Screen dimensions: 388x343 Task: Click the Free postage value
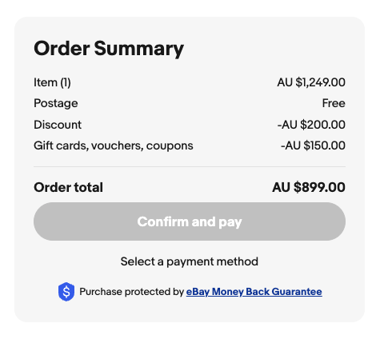334,103
